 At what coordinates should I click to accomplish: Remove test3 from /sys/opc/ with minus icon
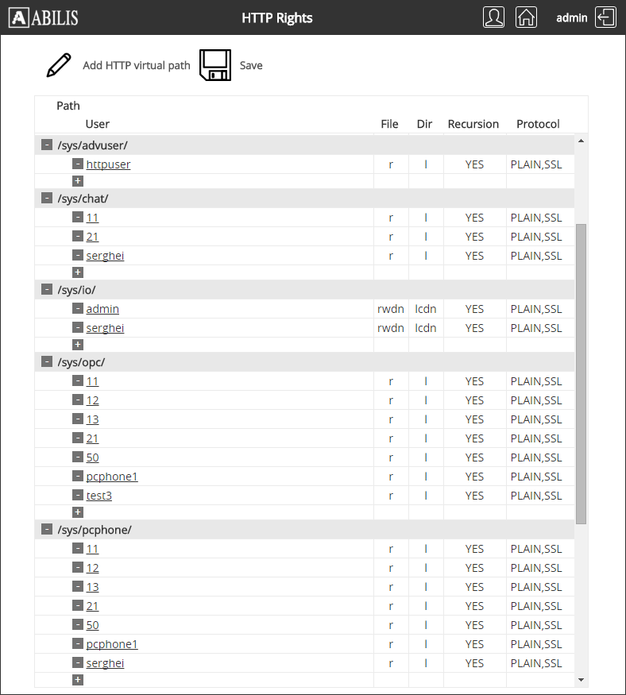(78, 495)
